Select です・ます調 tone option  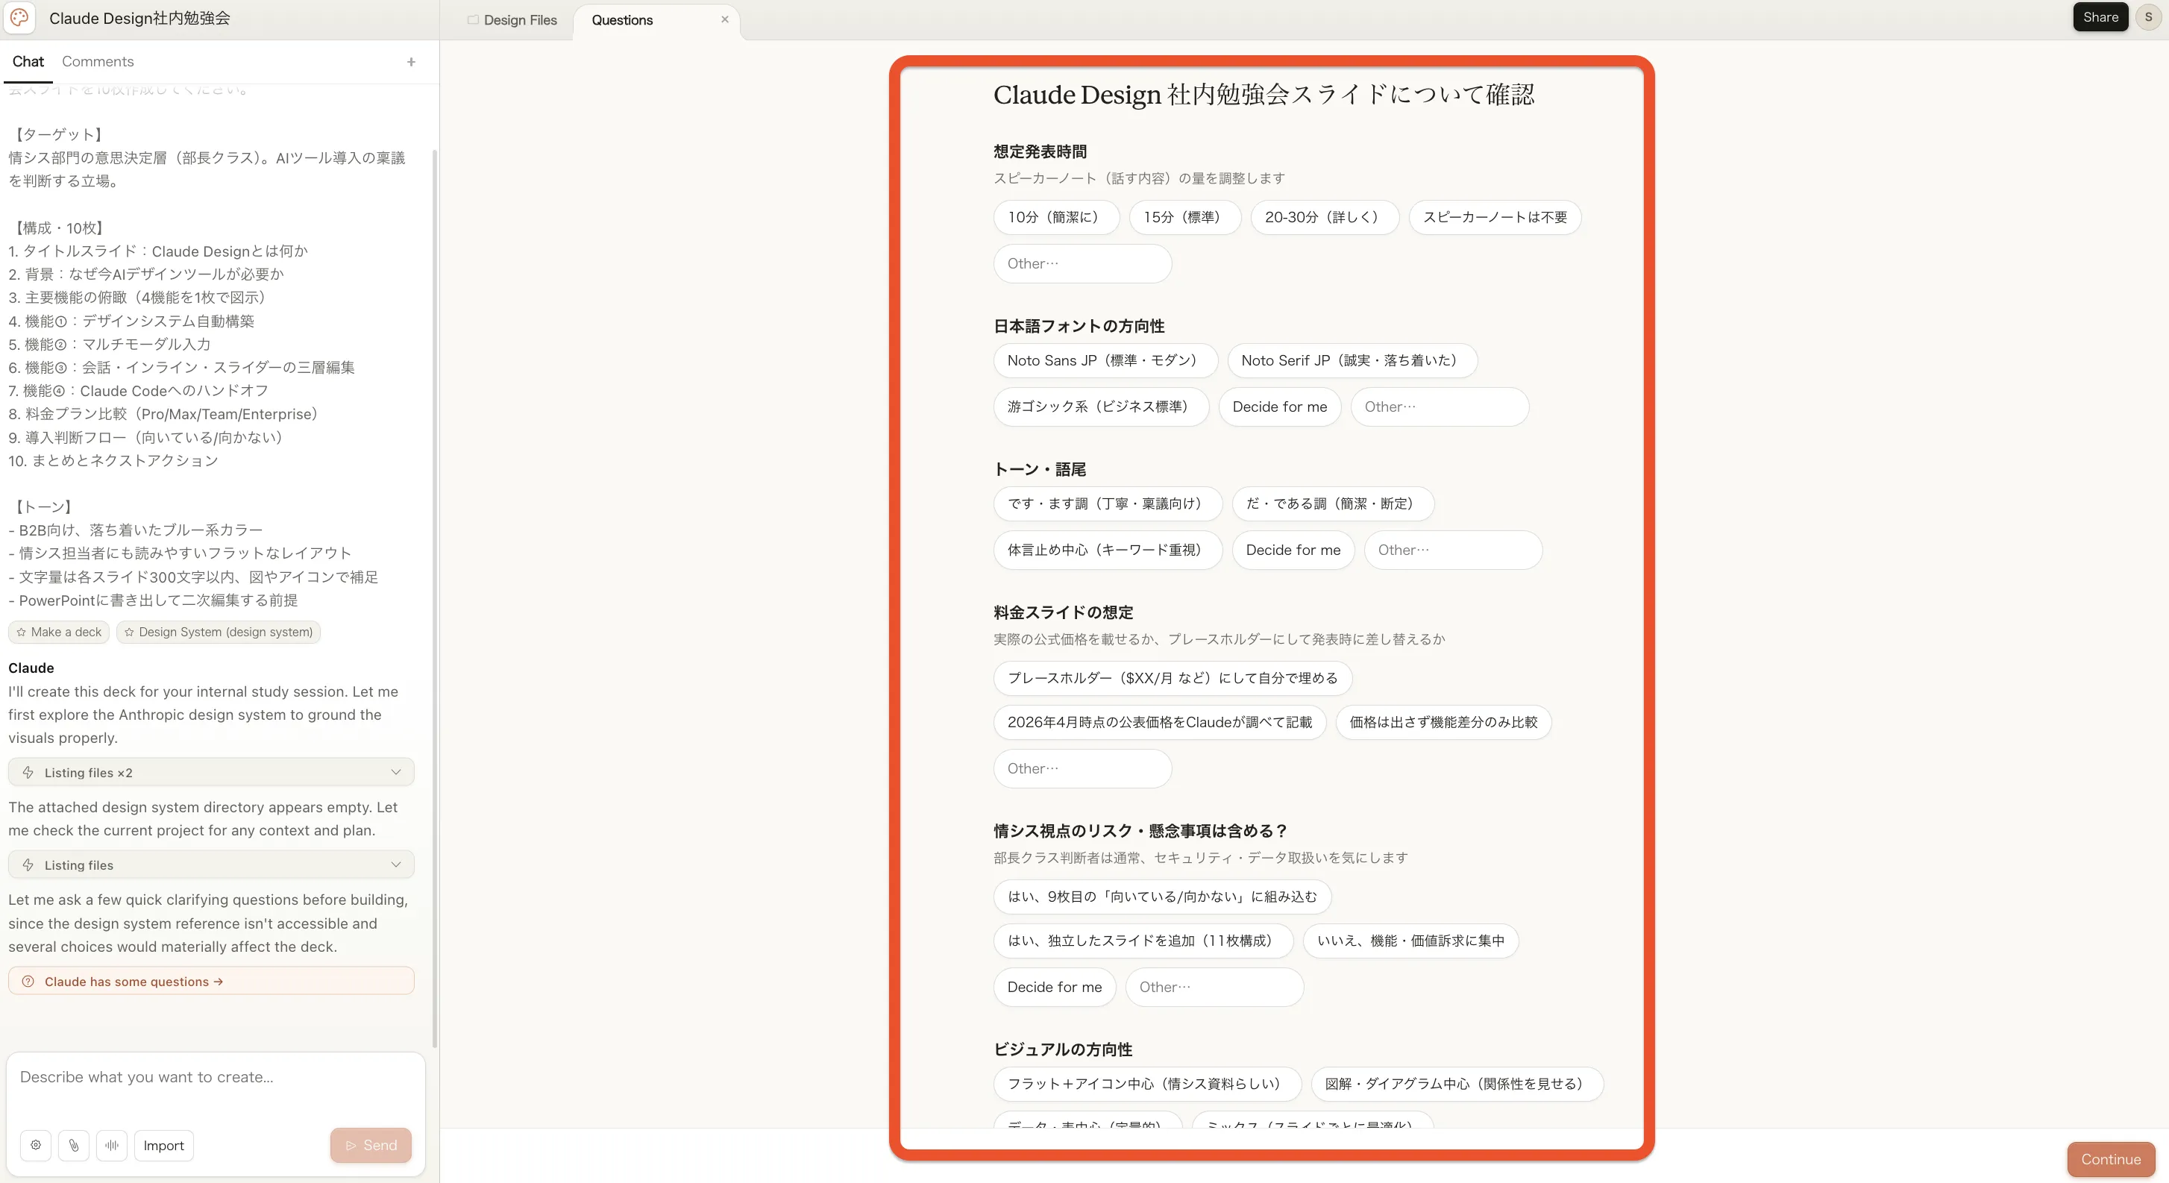point(1105,503)
